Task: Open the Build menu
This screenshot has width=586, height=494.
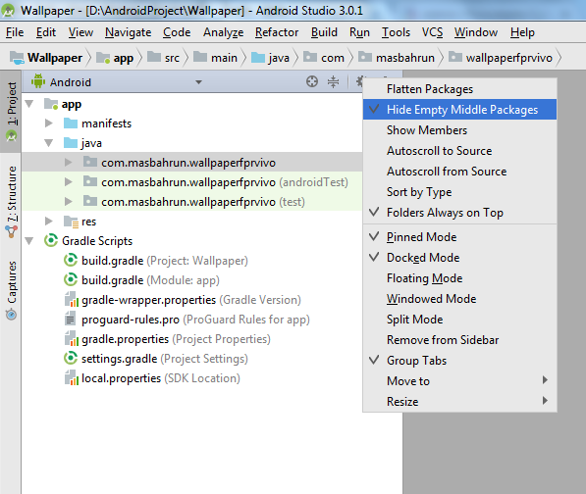Action: (324, 32)
